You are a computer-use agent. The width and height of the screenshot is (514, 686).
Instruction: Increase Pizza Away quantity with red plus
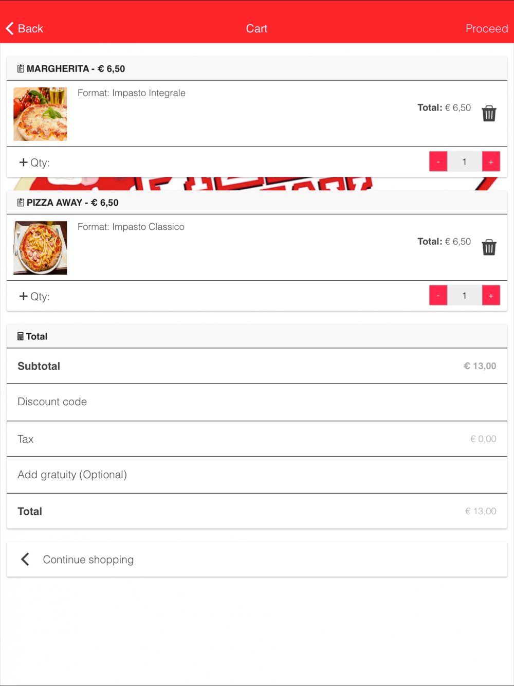(491, 295)
